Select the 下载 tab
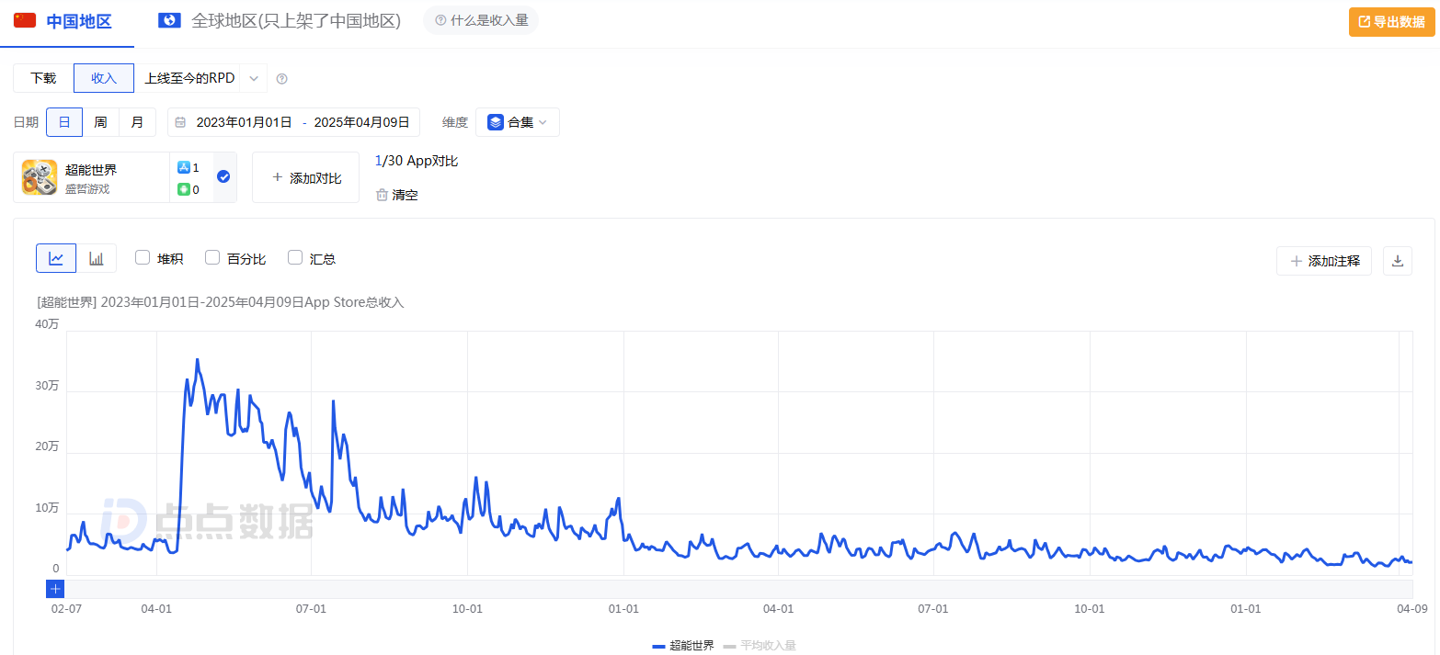 tap(43, 78)
